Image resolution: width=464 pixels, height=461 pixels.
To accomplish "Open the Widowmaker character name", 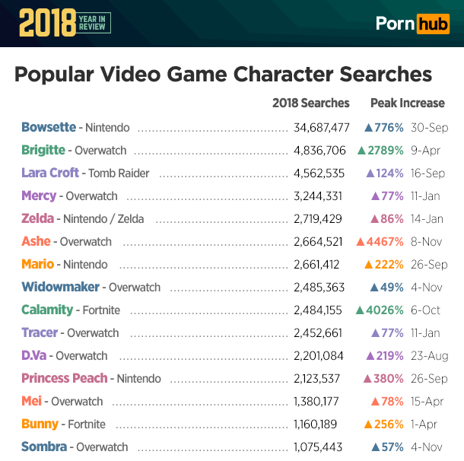I will (60, 288).
